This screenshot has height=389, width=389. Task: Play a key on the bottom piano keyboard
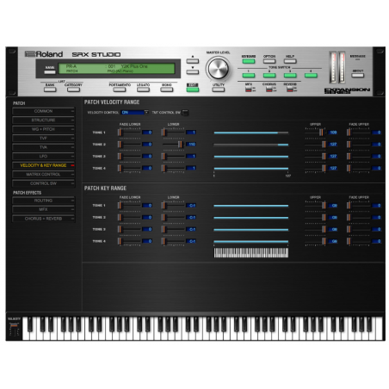(x=202, y=329)
